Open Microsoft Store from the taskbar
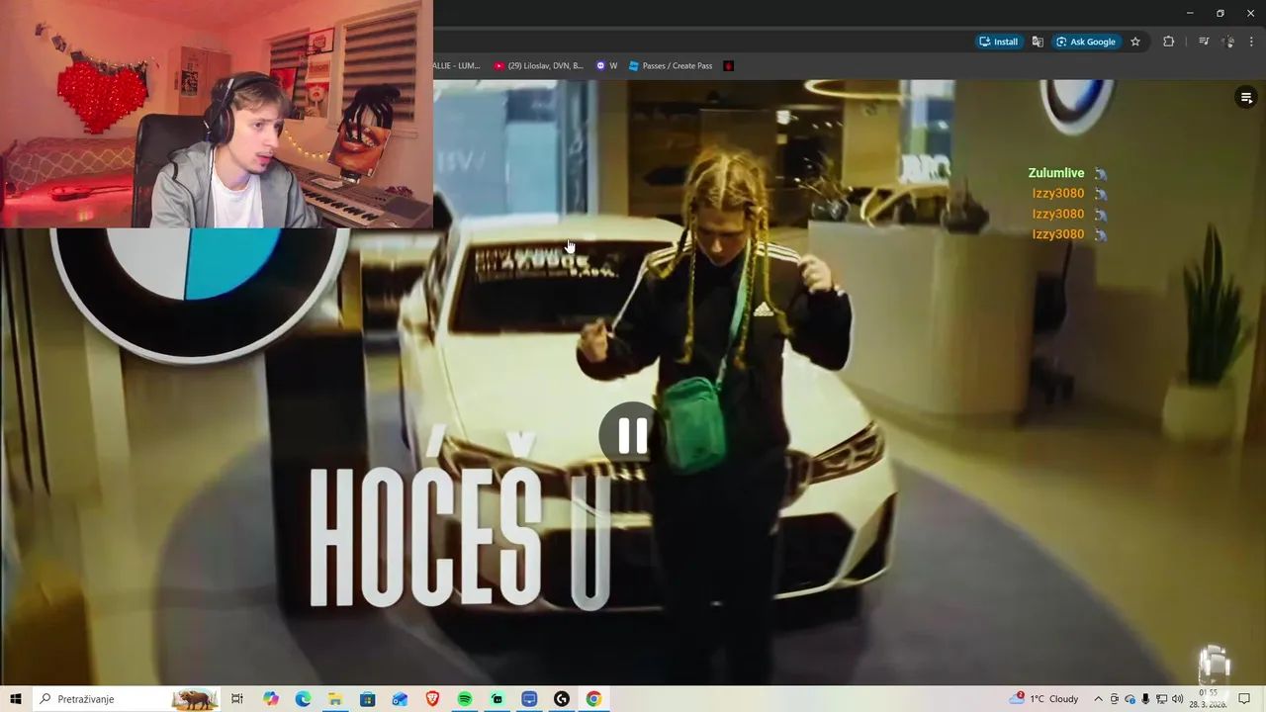This screenshot has width=1266, height=712. [368, 699]
